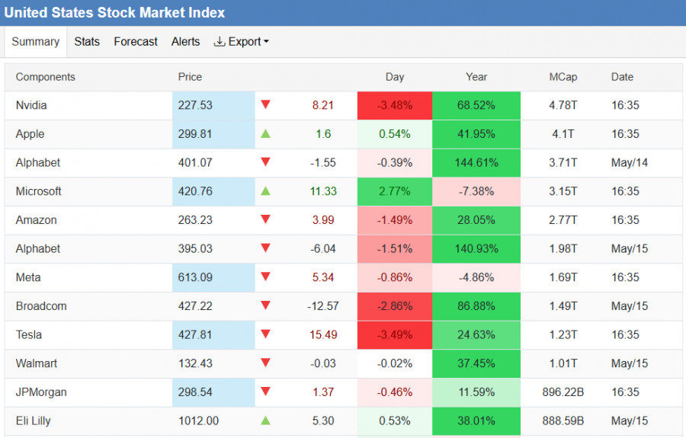Click the Components column header
Image resolution: width=686 pixels, height=438 pixels.
(x=46, y=77)
